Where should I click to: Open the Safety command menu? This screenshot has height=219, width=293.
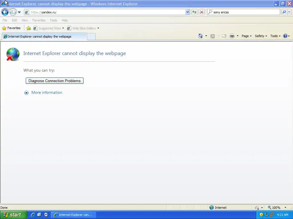(261, 36)
